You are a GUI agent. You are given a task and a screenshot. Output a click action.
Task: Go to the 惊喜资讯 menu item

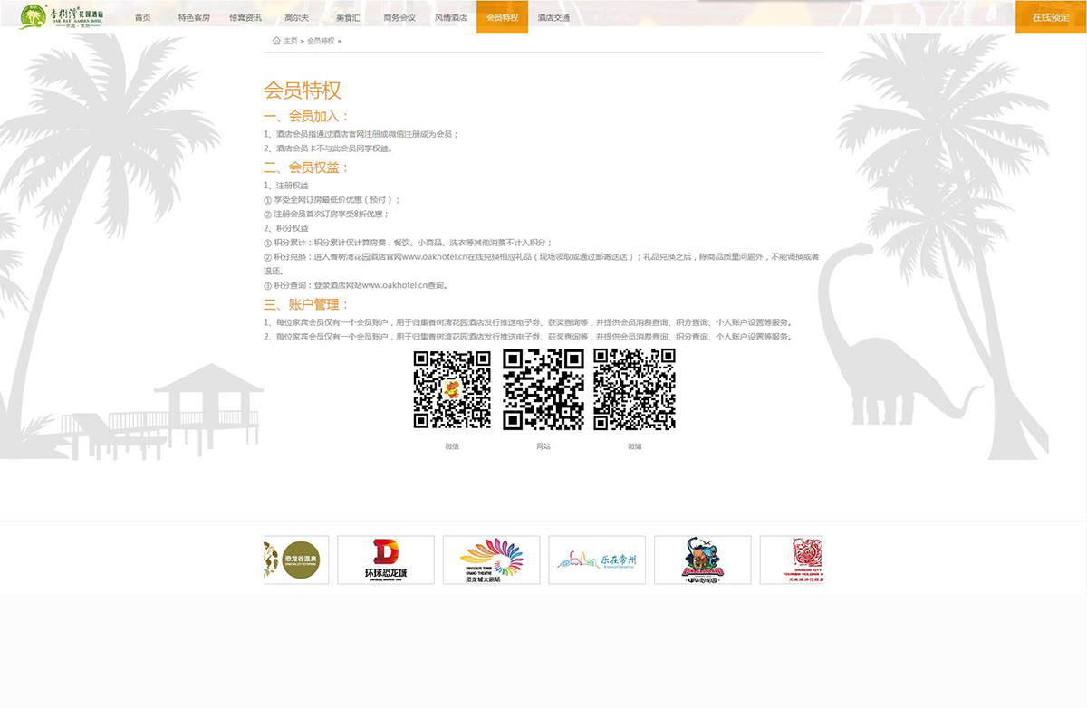[245, 17]
